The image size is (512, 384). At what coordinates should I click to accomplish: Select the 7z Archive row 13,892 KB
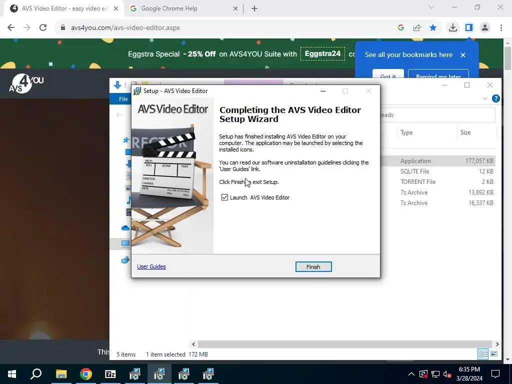click(x=438, y=192)
